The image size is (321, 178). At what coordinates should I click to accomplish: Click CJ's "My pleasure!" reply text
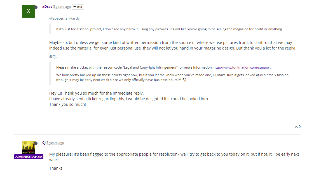[x=174, y=157]
